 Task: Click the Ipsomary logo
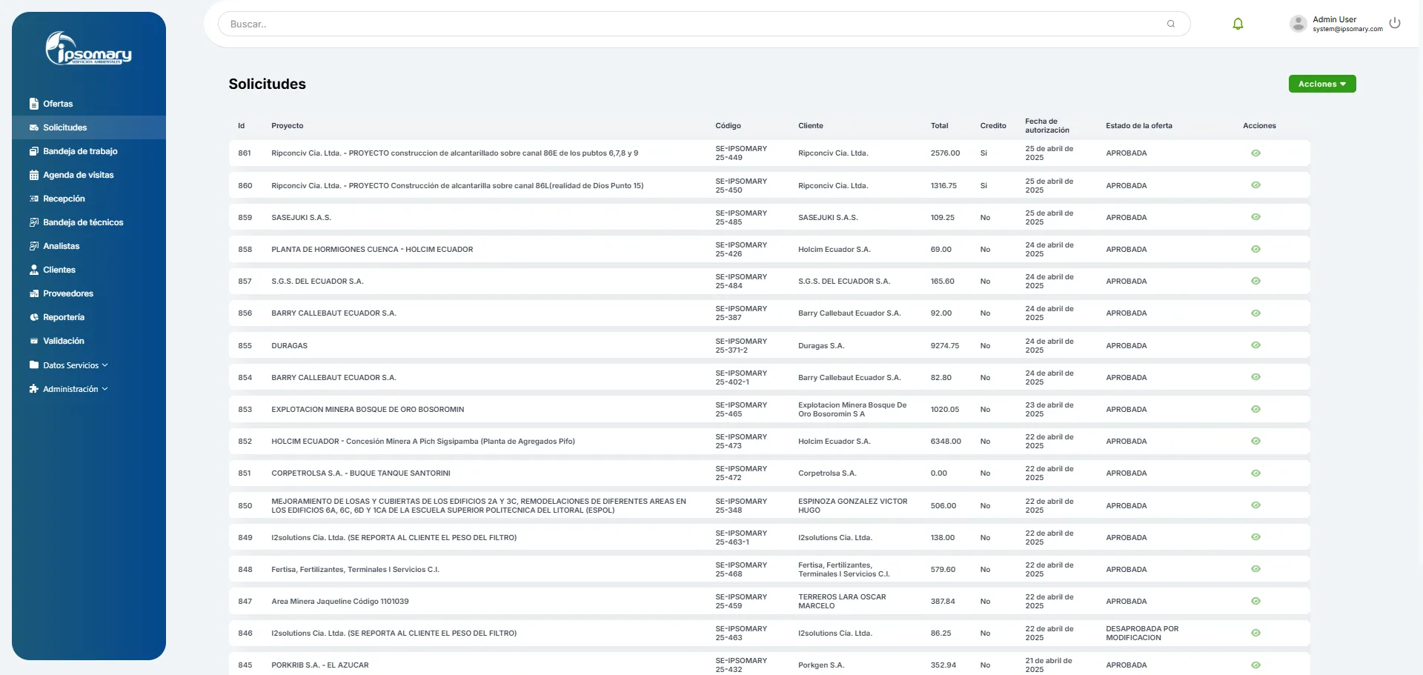pos(89,49)
